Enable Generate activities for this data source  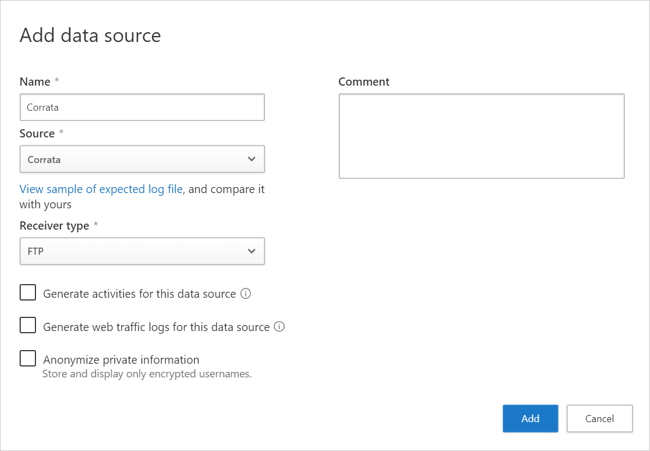(27, 292)
